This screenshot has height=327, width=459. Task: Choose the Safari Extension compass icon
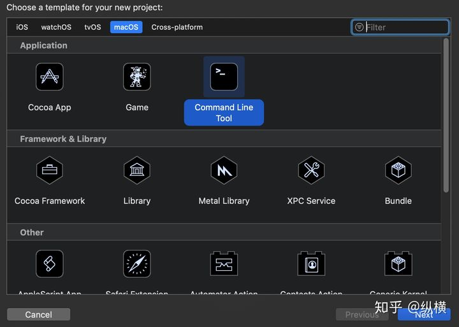(x=136, y=264)
